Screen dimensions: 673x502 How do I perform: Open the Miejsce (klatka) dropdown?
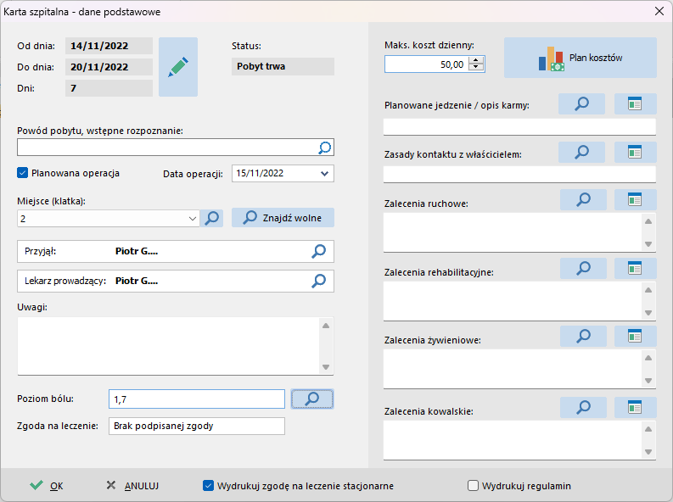tap(193, 219)
